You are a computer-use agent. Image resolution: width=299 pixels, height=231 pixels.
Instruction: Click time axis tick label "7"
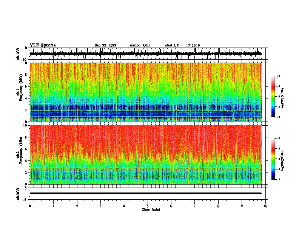point(195,206)
